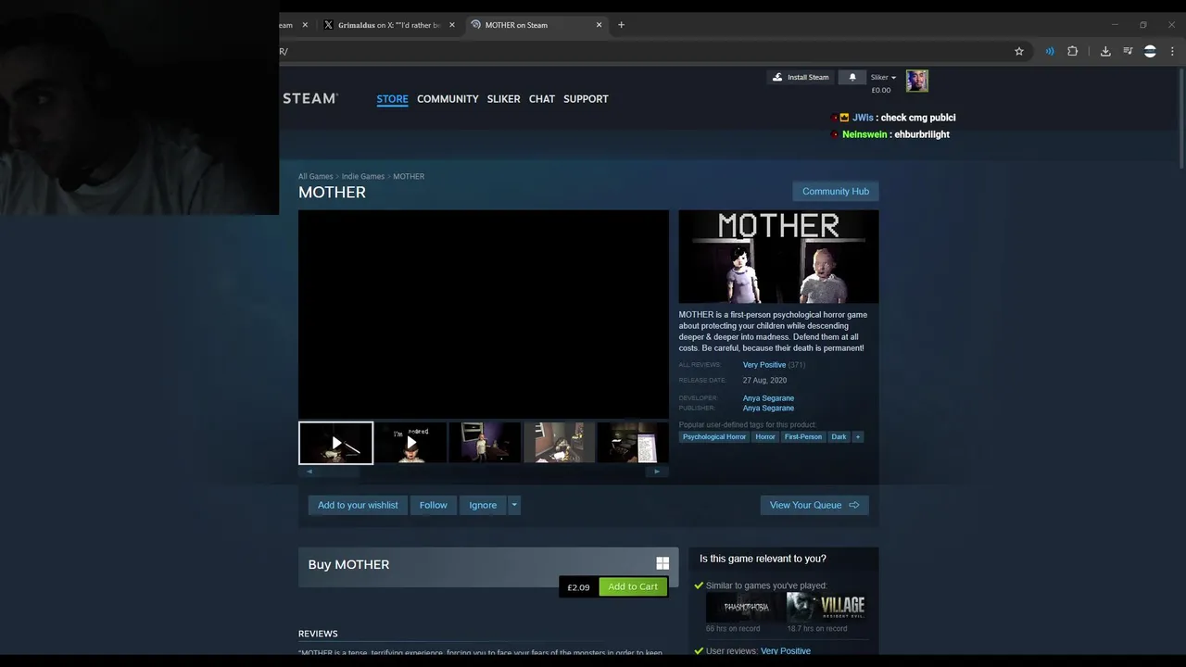Click View Your Queue

pyautogui.click(x=814, y=505)
